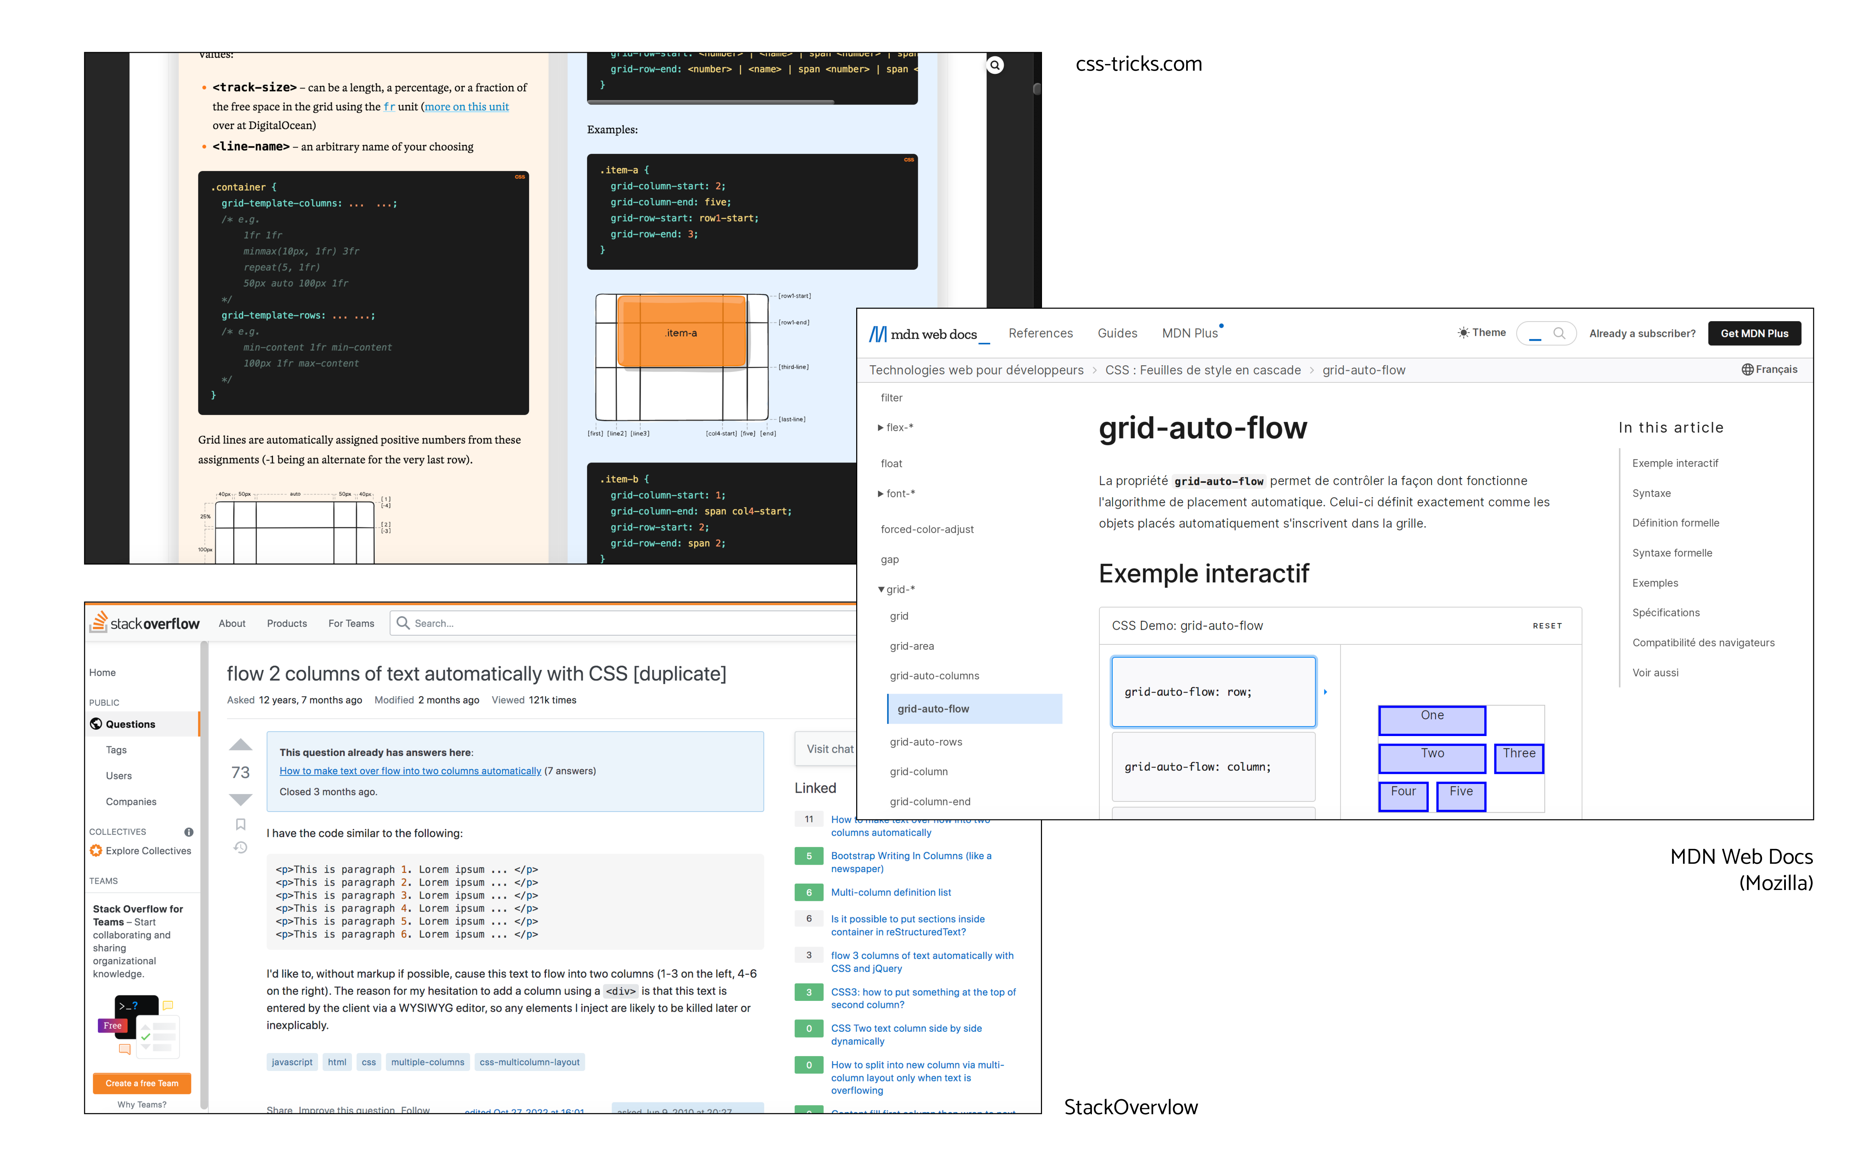Open Stack Overflow Products menu
The height and width of the screenshot is (1166, 1866).
tap(287, 623)
